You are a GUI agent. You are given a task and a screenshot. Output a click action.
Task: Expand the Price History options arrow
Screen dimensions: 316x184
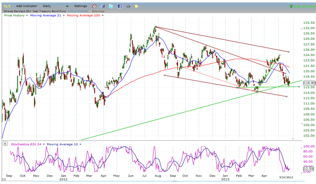point(27,15)
